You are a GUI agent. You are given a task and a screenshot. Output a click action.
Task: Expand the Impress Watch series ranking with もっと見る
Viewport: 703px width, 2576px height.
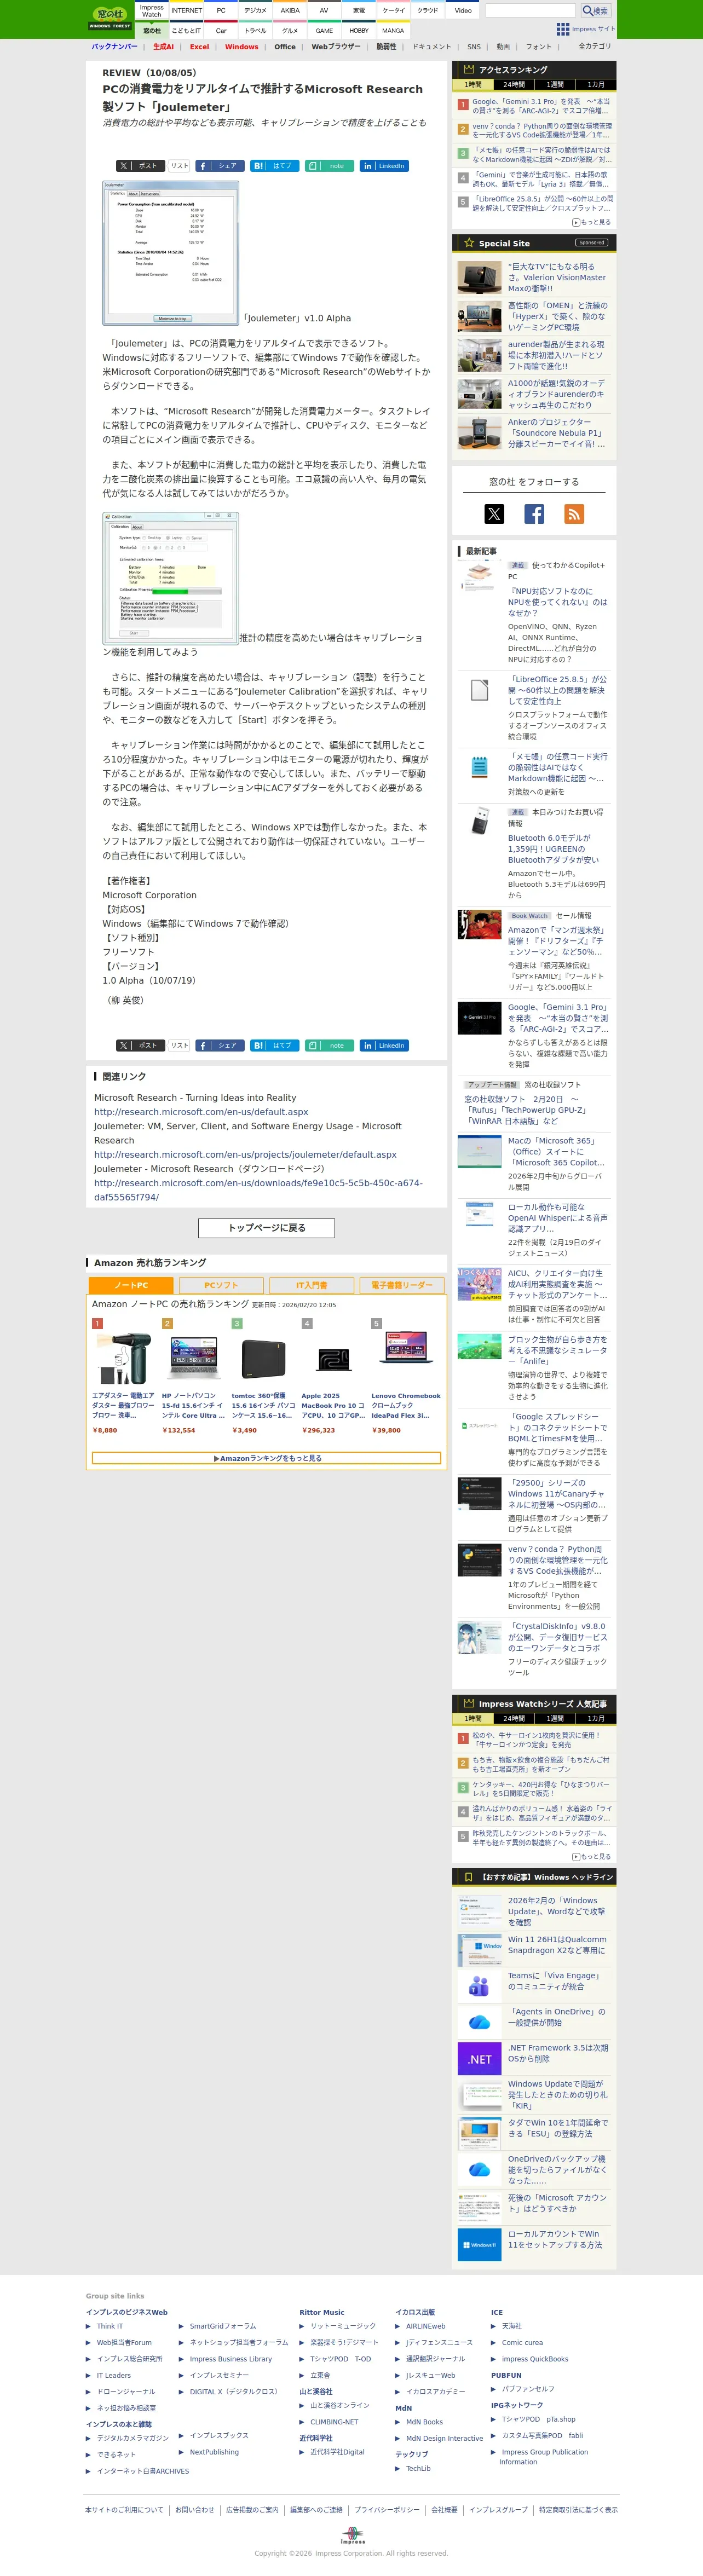591,1856
